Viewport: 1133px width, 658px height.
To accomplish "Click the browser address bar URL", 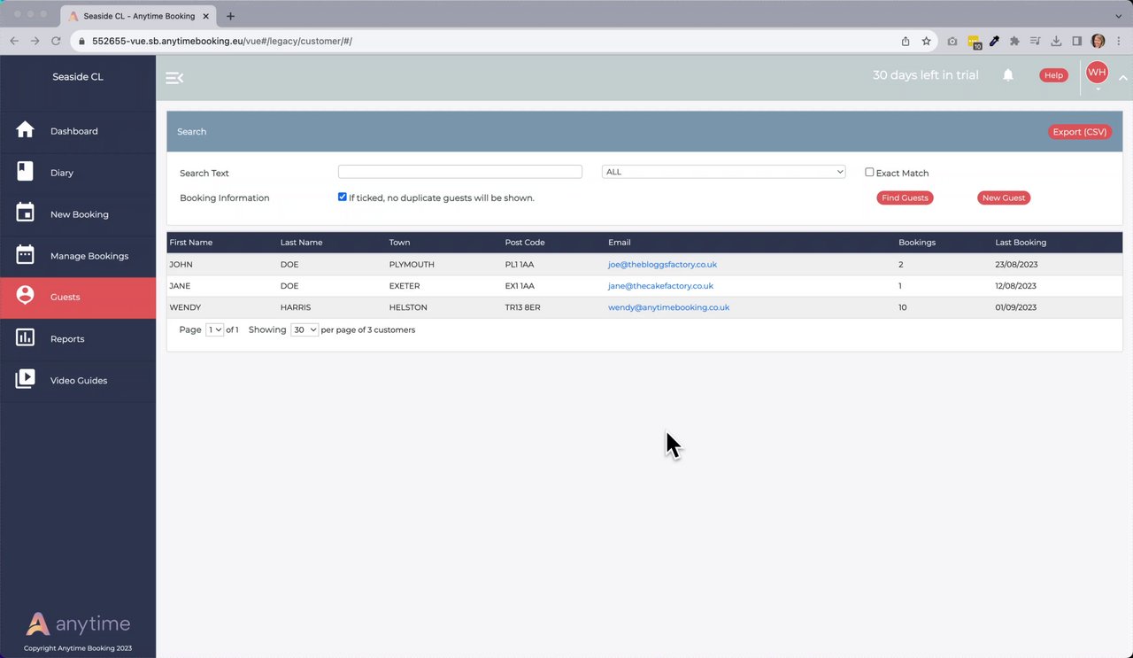I will [x=222, y=41].
